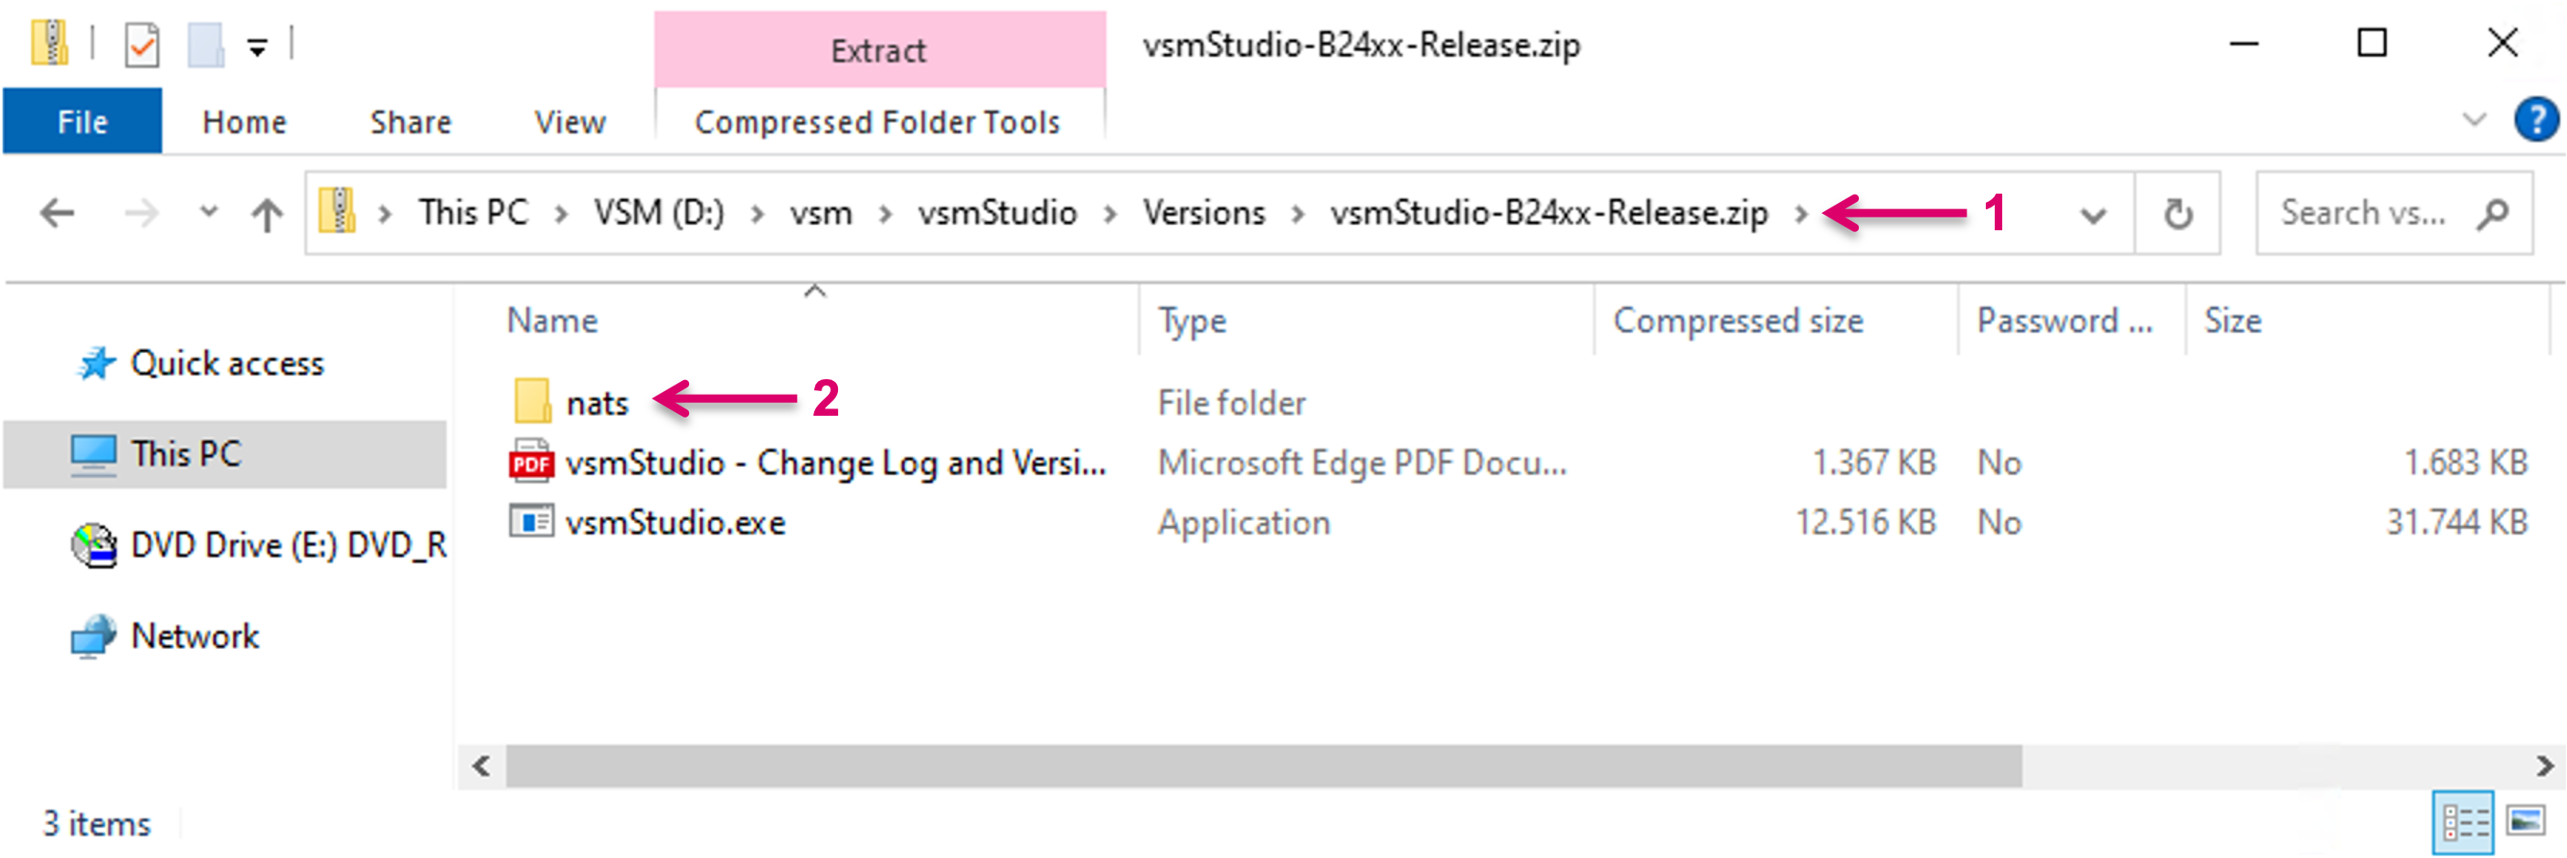
Task: Click the horizontal scrollbar right arrow
Action: point(2544,766)
